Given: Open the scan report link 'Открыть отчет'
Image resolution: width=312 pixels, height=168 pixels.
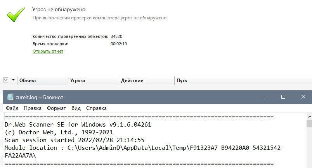Looking at the screenshot, I should coord(48,51).
